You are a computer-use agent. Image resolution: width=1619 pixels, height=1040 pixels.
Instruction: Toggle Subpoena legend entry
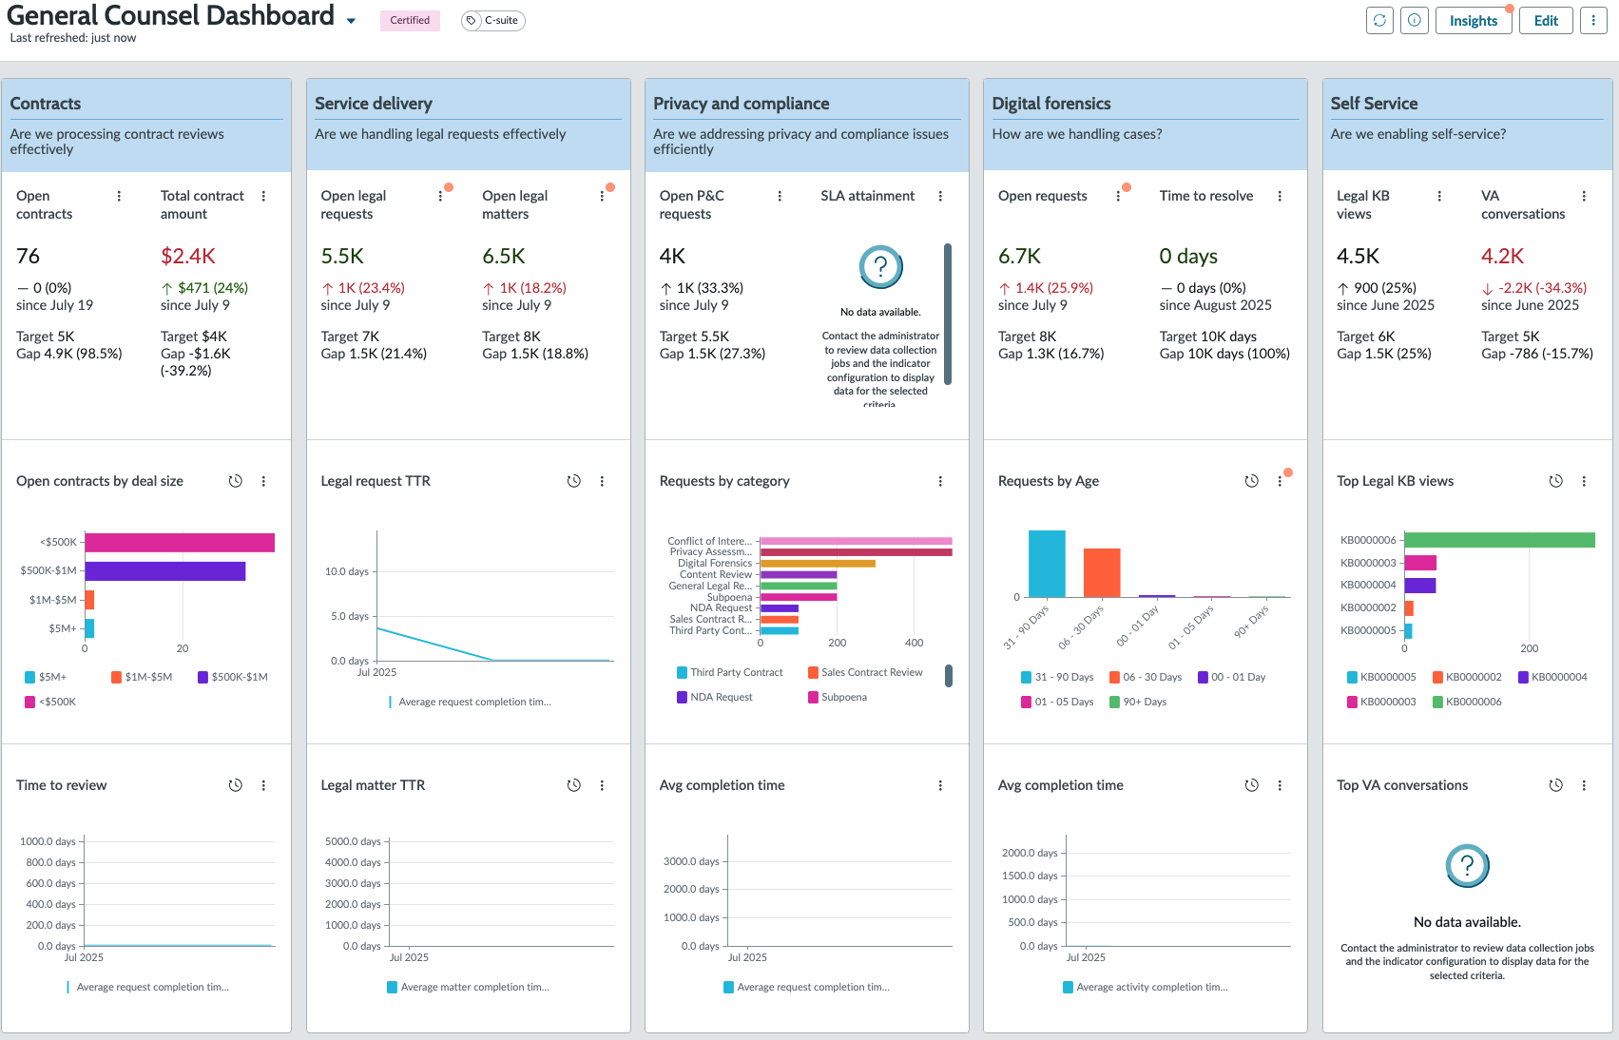coord(838,697)
